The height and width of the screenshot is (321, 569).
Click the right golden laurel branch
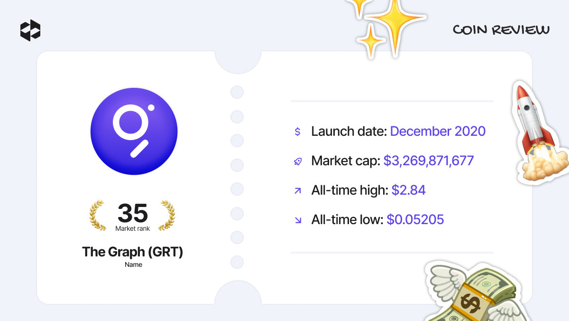click(166, 216)
